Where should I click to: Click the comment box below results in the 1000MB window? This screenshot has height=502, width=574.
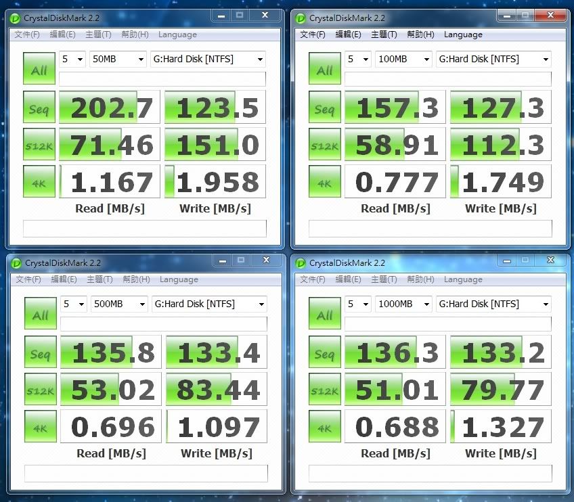pyautogui.click(x=430, y=474)
